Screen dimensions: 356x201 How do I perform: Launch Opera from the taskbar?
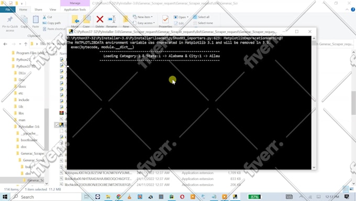(x=182, y=197)
